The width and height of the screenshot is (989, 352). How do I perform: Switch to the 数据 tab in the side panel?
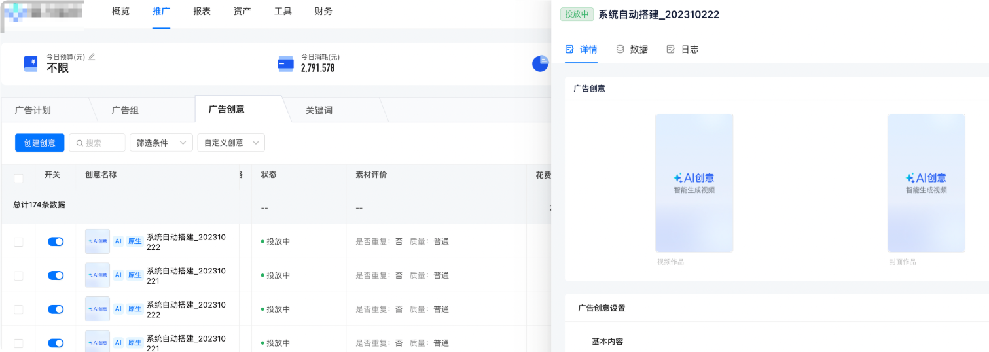pos(632,49)
